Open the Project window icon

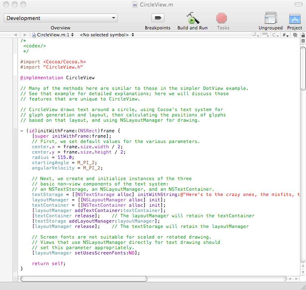pos(295,19)
